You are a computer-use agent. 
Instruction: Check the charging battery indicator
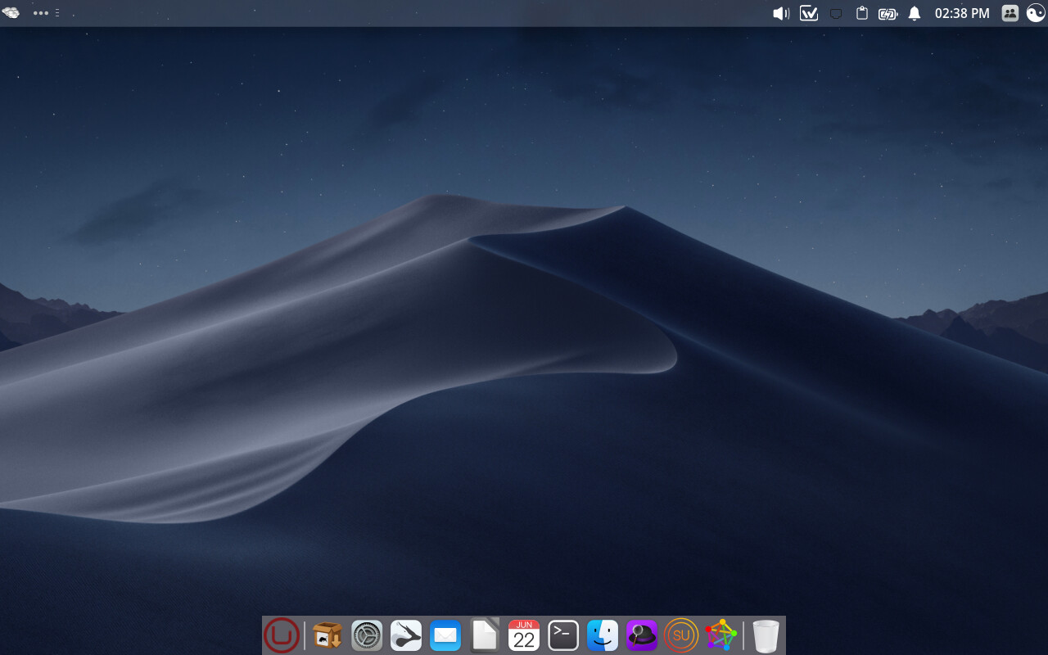click(x=887, y=13)
